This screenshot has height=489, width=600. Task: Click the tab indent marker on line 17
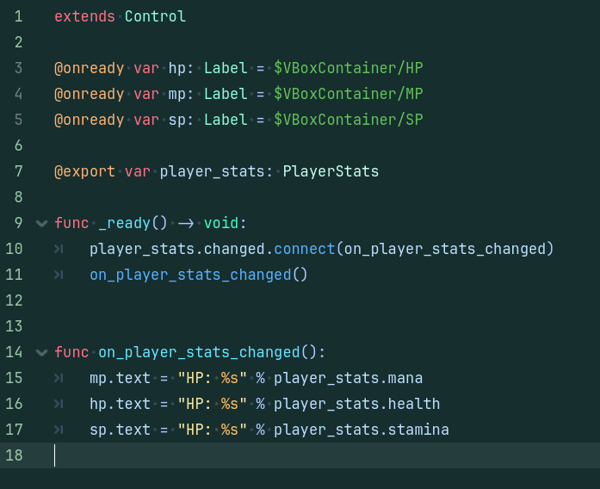point(59,430)
